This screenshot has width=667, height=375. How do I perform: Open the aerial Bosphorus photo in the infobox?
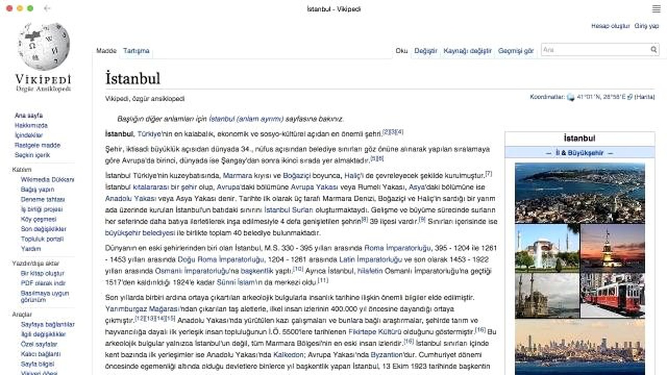coord(580,193)
